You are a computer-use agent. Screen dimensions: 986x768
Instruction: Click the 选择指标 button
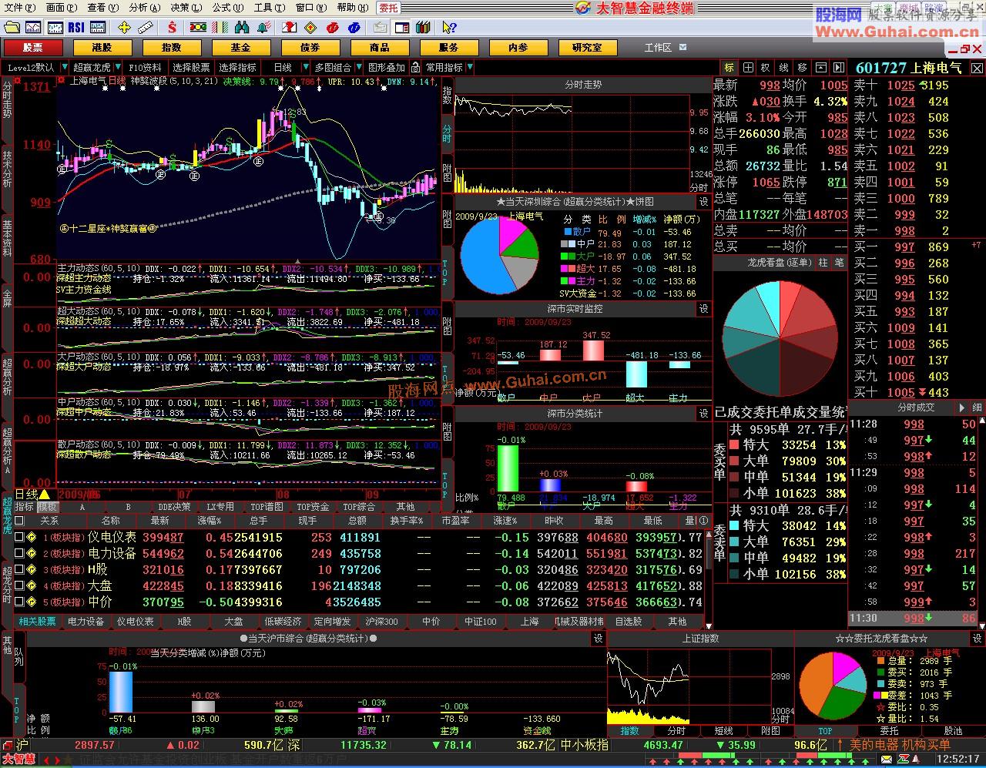[x=238, y=68]
